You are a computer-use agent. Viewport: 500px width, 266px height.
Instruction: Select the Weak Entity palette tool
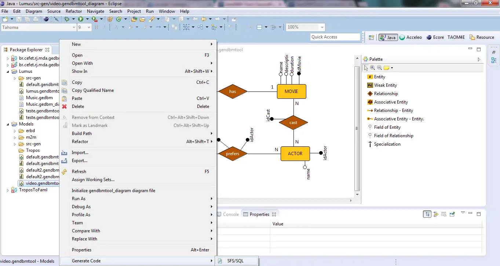coord(382,85)
